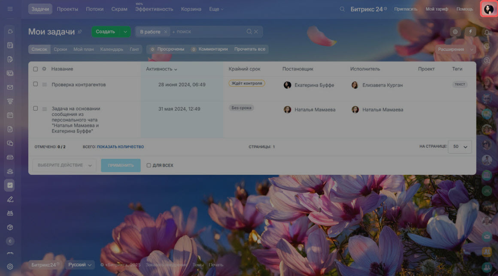Check the Проверка контрагентов task checkbox

[36, 84]
